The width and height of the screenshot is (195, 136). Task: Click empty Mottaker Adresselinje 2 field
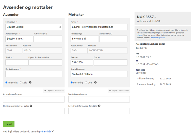click(113, 39)
